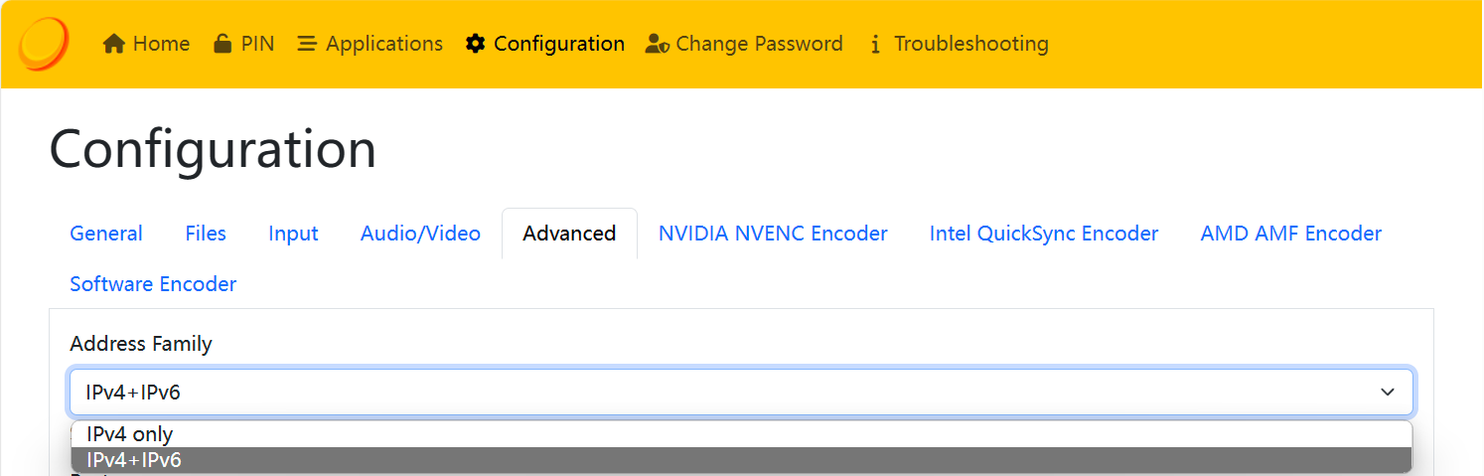The height and width of the screenshot is (476, 1484).
Task: Select the Audio/Video tab
Action: click(x=420, y=234)
